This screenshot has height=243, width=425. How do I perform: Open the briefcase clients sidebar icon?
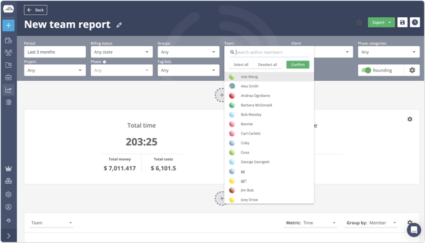click(x=9, y=77)
